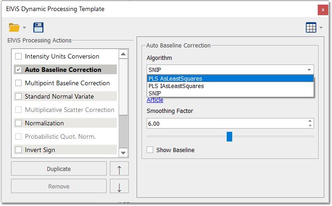
Task: Close the ElViS Dynamic Processing Template window
Action: [x=323, y=10]
